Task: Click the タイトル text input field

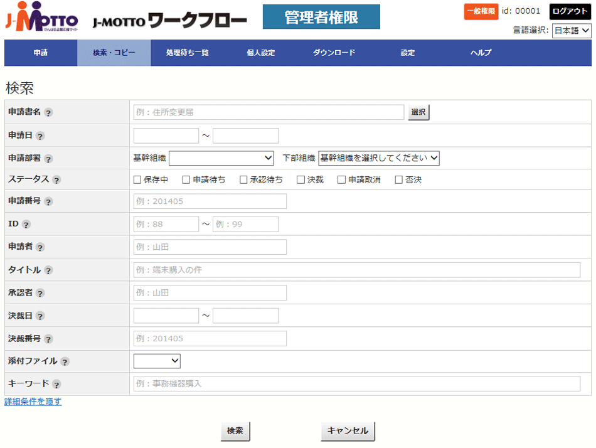Action: (356, 270)
